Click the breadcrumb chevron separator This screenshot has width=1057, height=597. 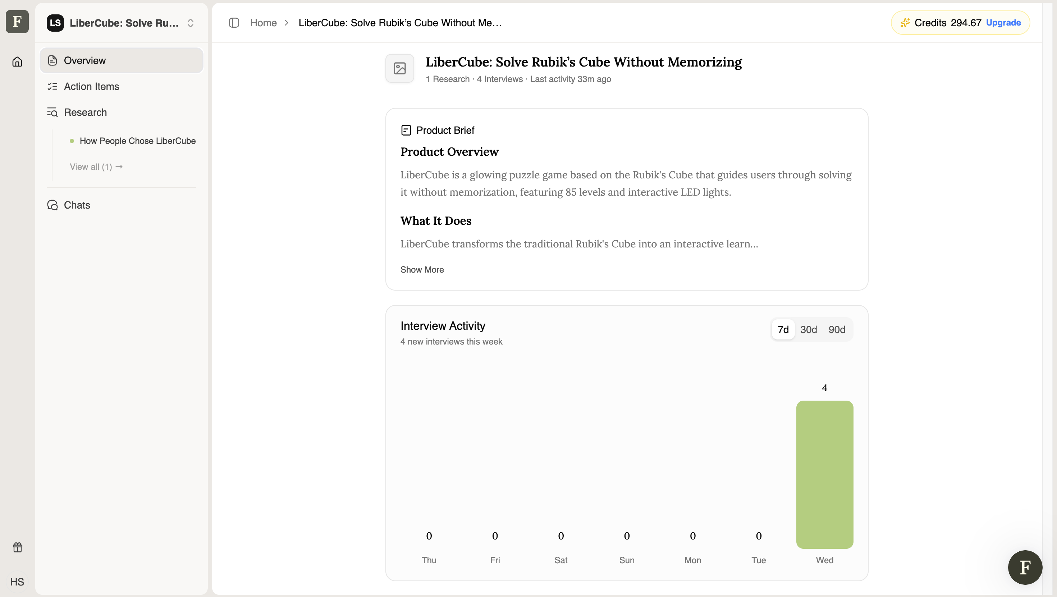pyautogui.click(x=287, y=23)
